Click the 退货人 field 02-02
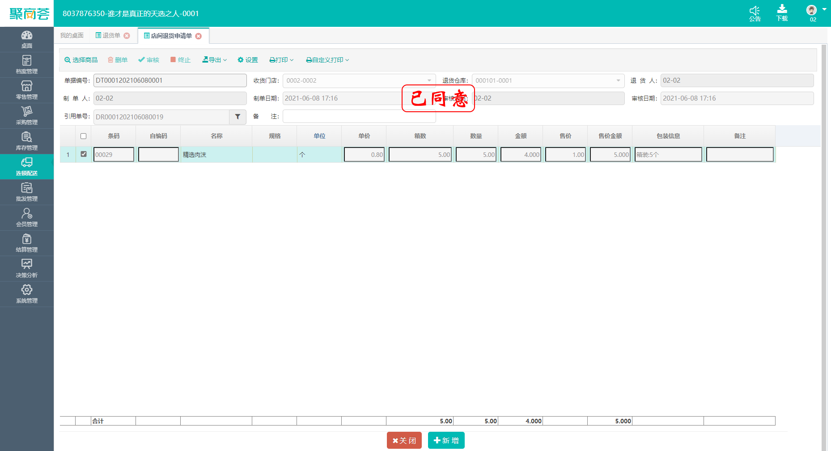This screenshot has height=451, width=831. 737,80
